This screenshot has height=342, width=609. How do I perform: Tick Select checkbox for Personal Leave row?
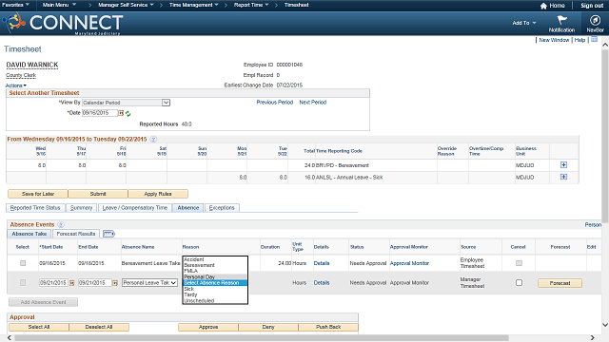tap(23, 283)
